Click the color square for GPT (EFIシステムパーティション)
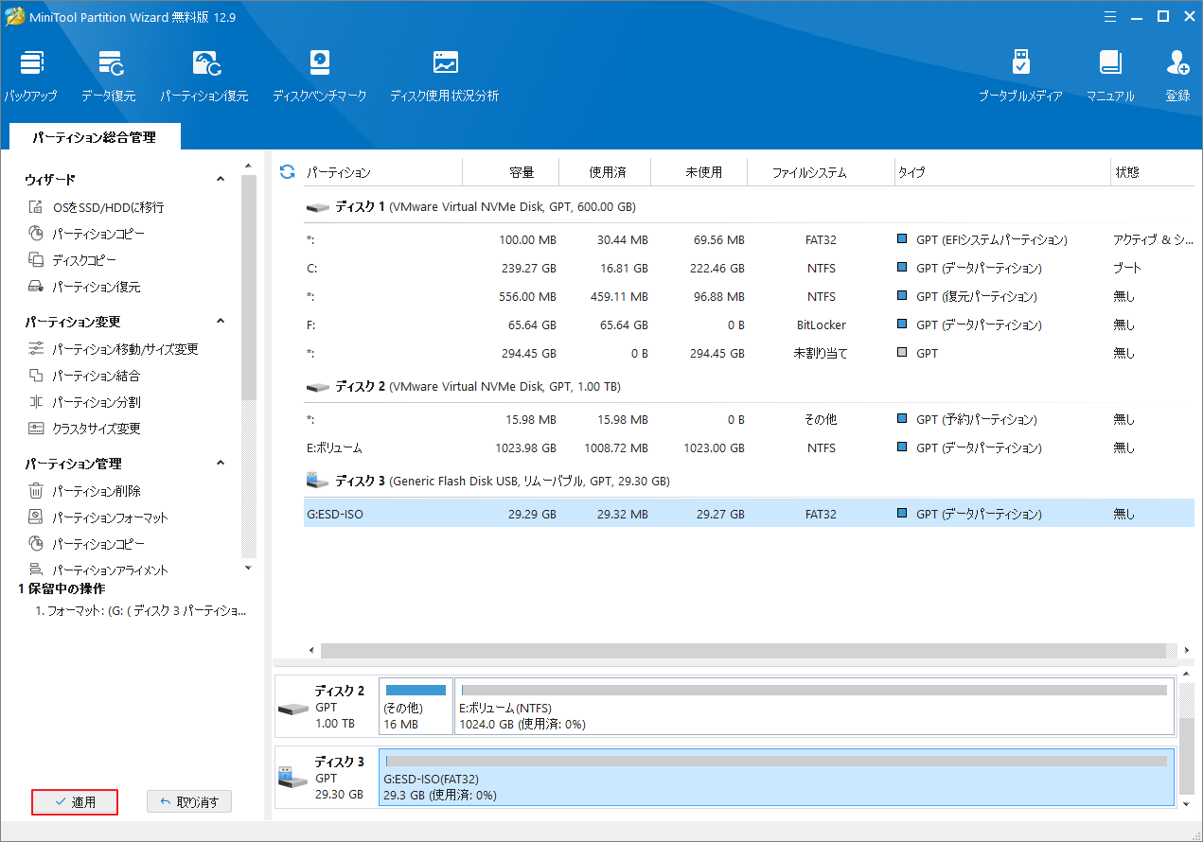The width and height of the screenshot is (1203, 842). [902, 239]
